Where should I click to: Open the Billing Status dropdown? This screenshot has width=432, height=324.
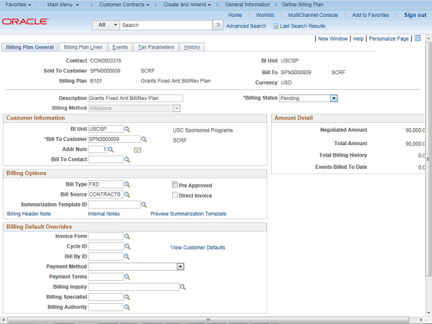pos(333,98)
